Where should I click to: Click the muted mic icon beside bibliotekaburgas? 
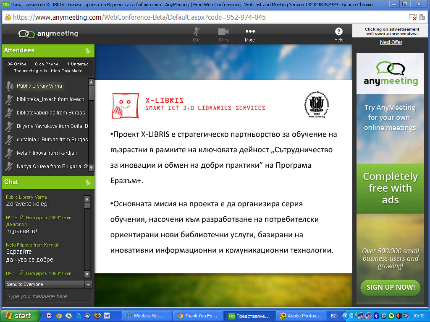[x=9, y=113]
